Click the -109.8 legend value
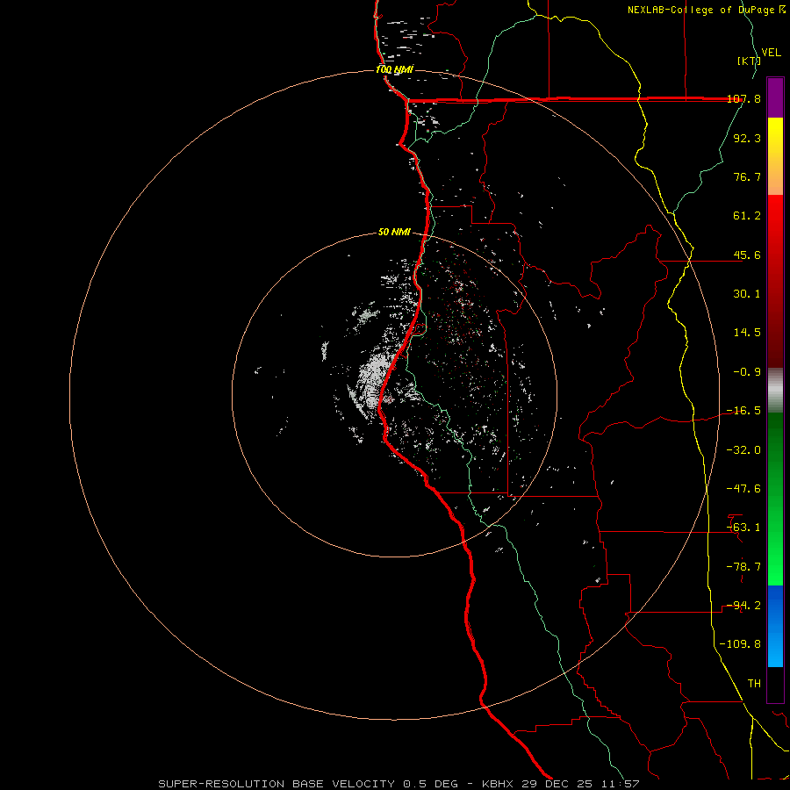Screen dimensions: 790x790 741,644
